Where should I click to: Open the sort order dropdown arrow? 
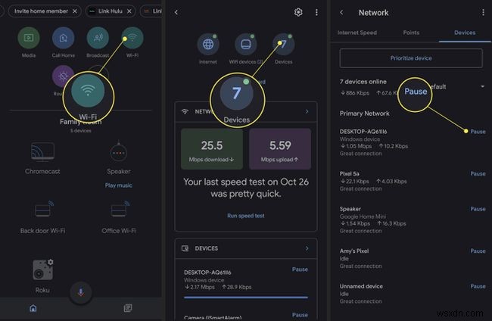(483, 86)
